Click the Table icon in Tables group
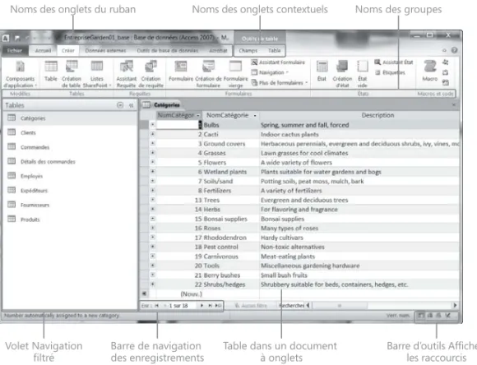This screenshot has width=477, height=365. pos(51,72)
